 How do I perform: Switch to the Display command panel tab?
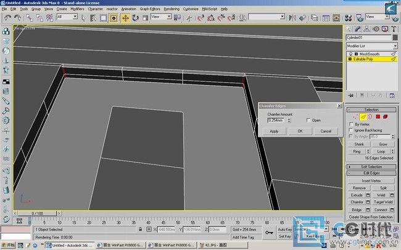click(384, 29)
